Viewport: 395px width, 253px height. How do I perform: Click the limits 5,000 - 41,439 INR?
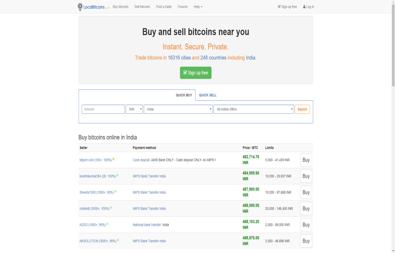point(277,160)
